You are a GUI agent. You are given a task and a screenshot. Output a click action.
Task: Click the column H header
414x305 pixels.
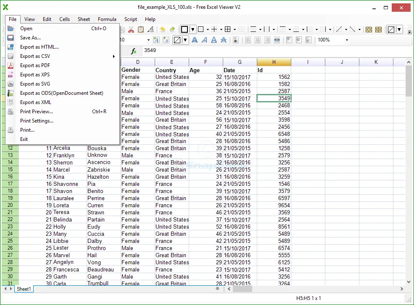(x=274, y=62)
